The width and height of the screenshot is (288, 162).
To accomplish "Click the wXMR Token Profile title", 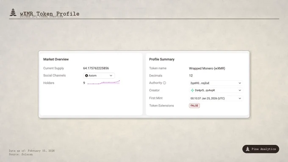I will (50, 14).
